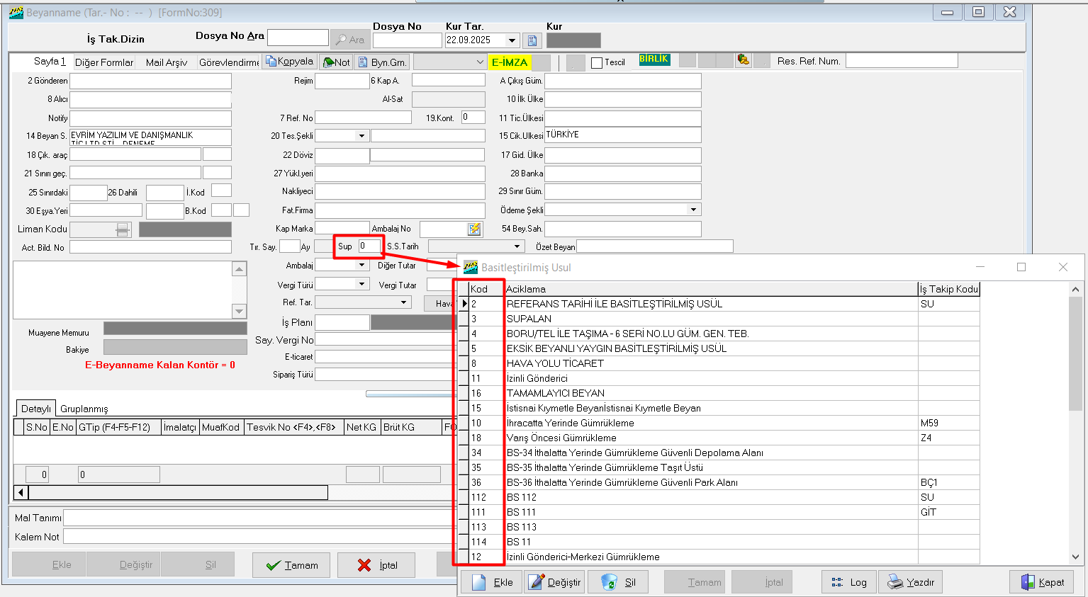Open the 20 Tes.Şekli dropdown
The height and width of the screenshot is (597, 1088).
pos(361,136)
